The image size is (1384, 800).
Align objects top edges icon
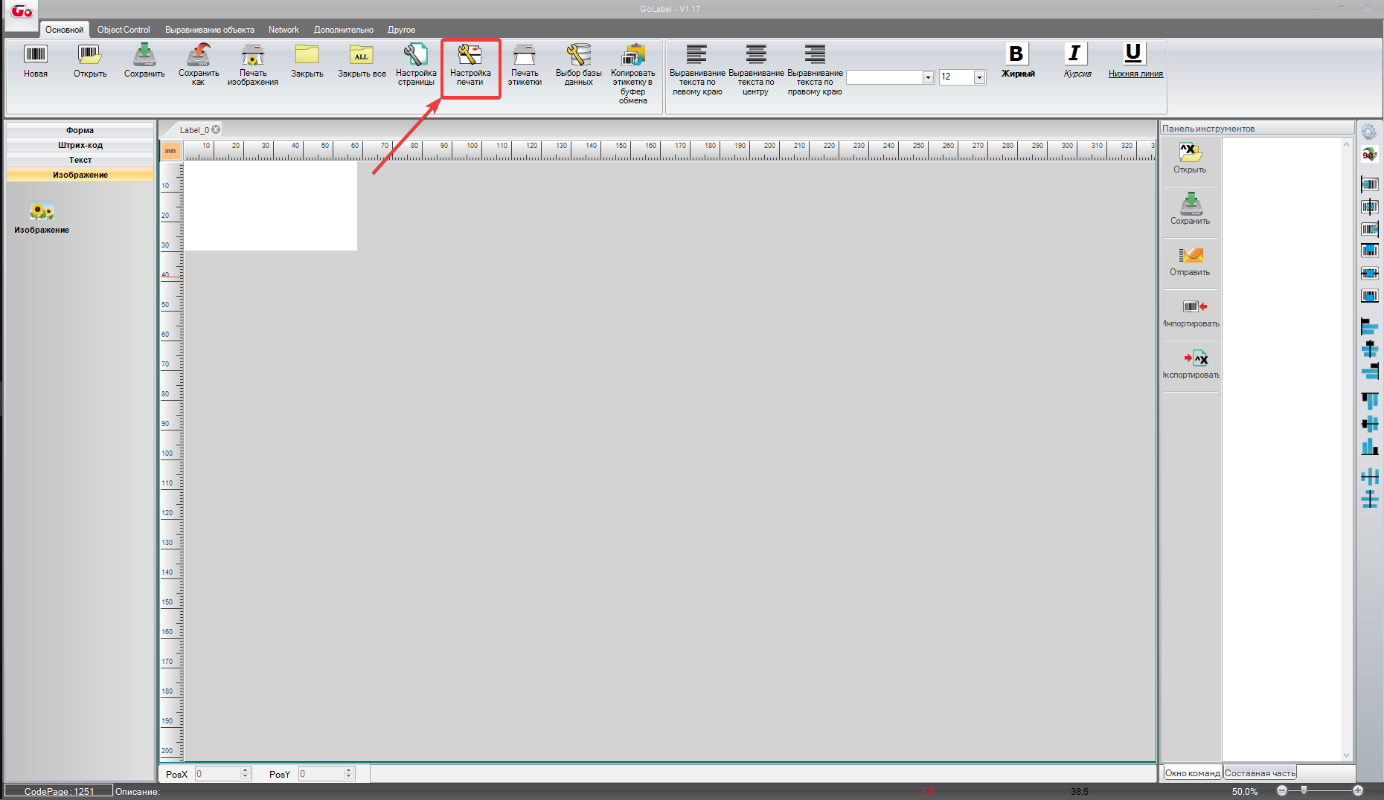pos(1369,401)
